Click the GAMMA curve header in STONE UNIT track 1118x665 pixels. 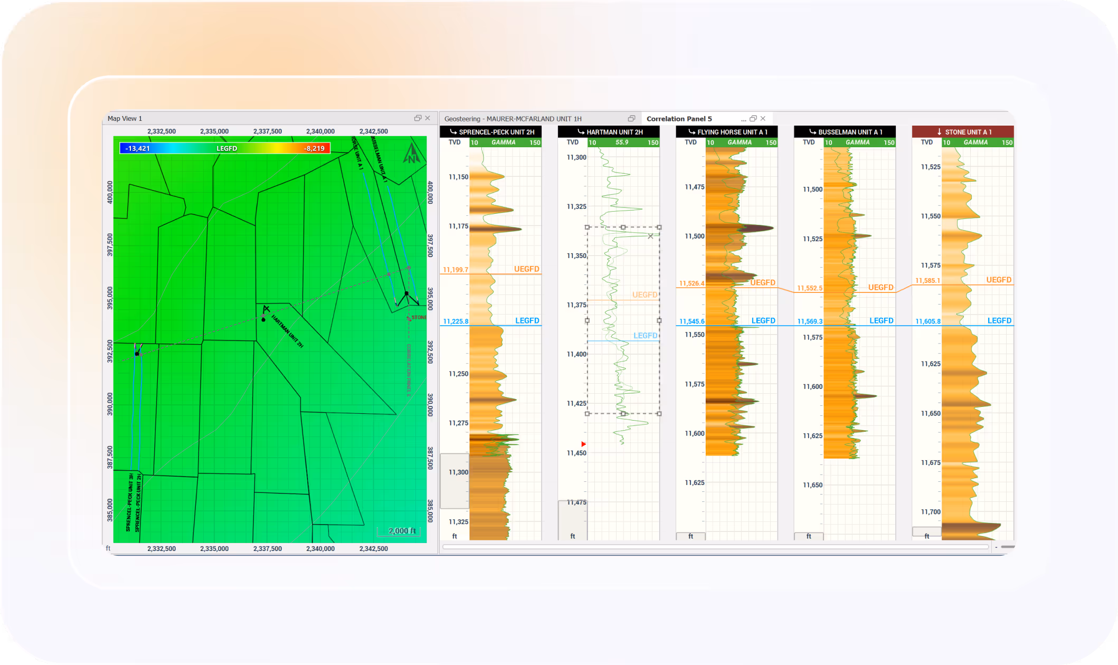975,142
